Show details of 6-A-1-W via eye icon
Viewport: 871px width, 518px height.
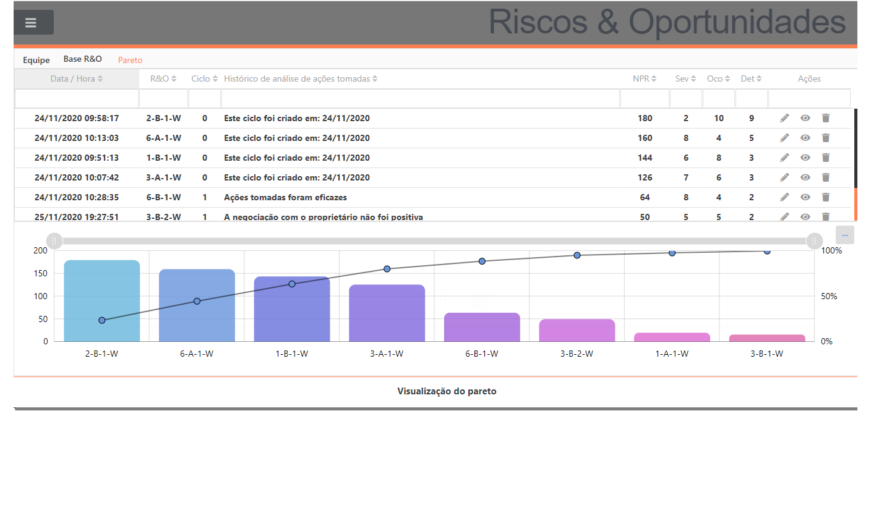pyautogui.click(x=805, y=138)
